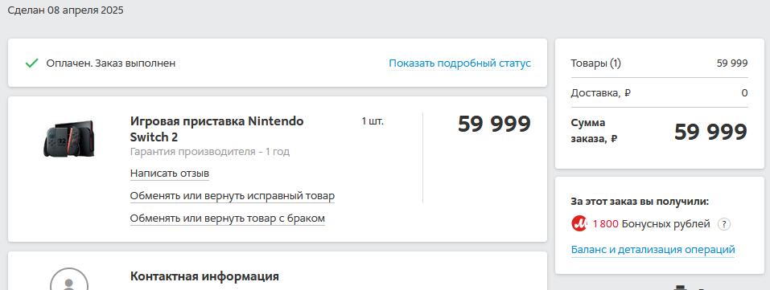Image resolution: width=770 pixels, height=290 pixels.
Task: Click the Сумма заказа total amount
Action: click(710, 132)
